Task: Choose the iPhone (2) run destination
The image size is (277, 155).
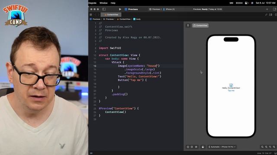Action: click(169, 9)
